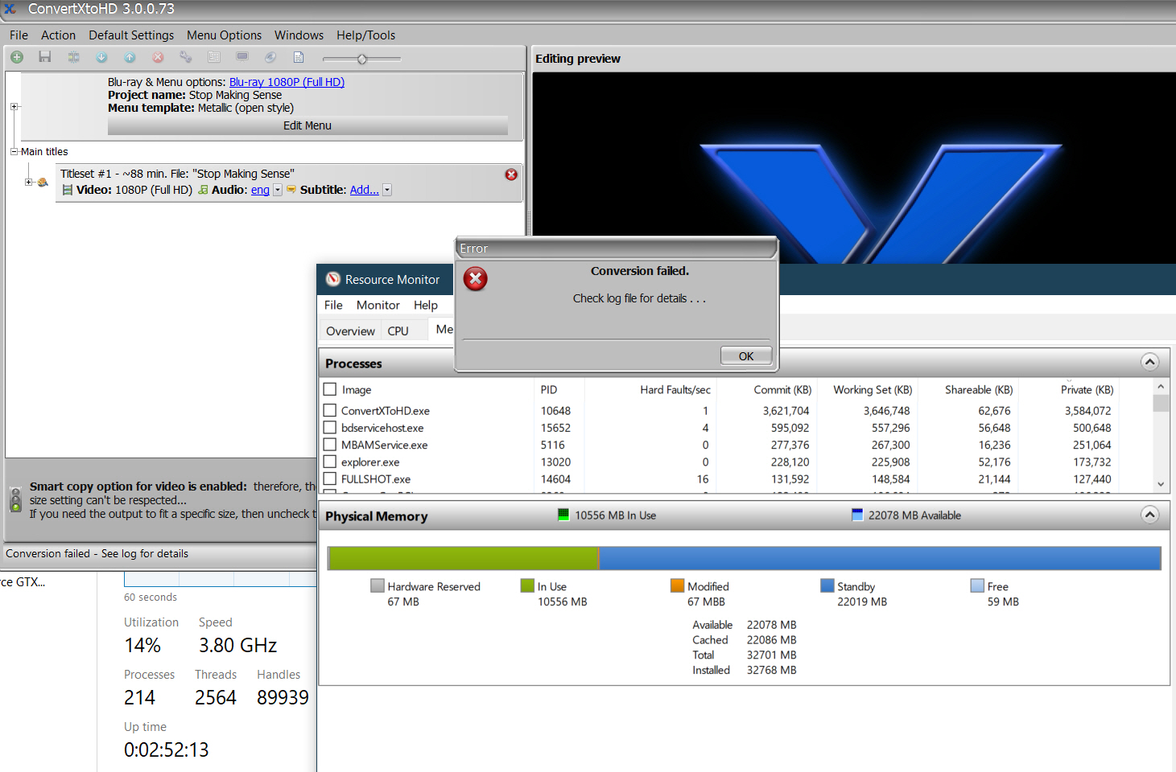The height and width of the screenshot is (772, 1176).
Task: Click the red error icon in dialog
Action: coord(476,279)
